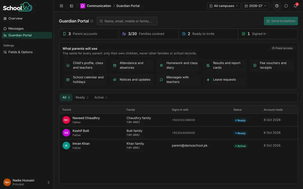Click the Ready status on Kashif Butt row
The height and width of the screenshot is (189, 303).
(240, 133)
